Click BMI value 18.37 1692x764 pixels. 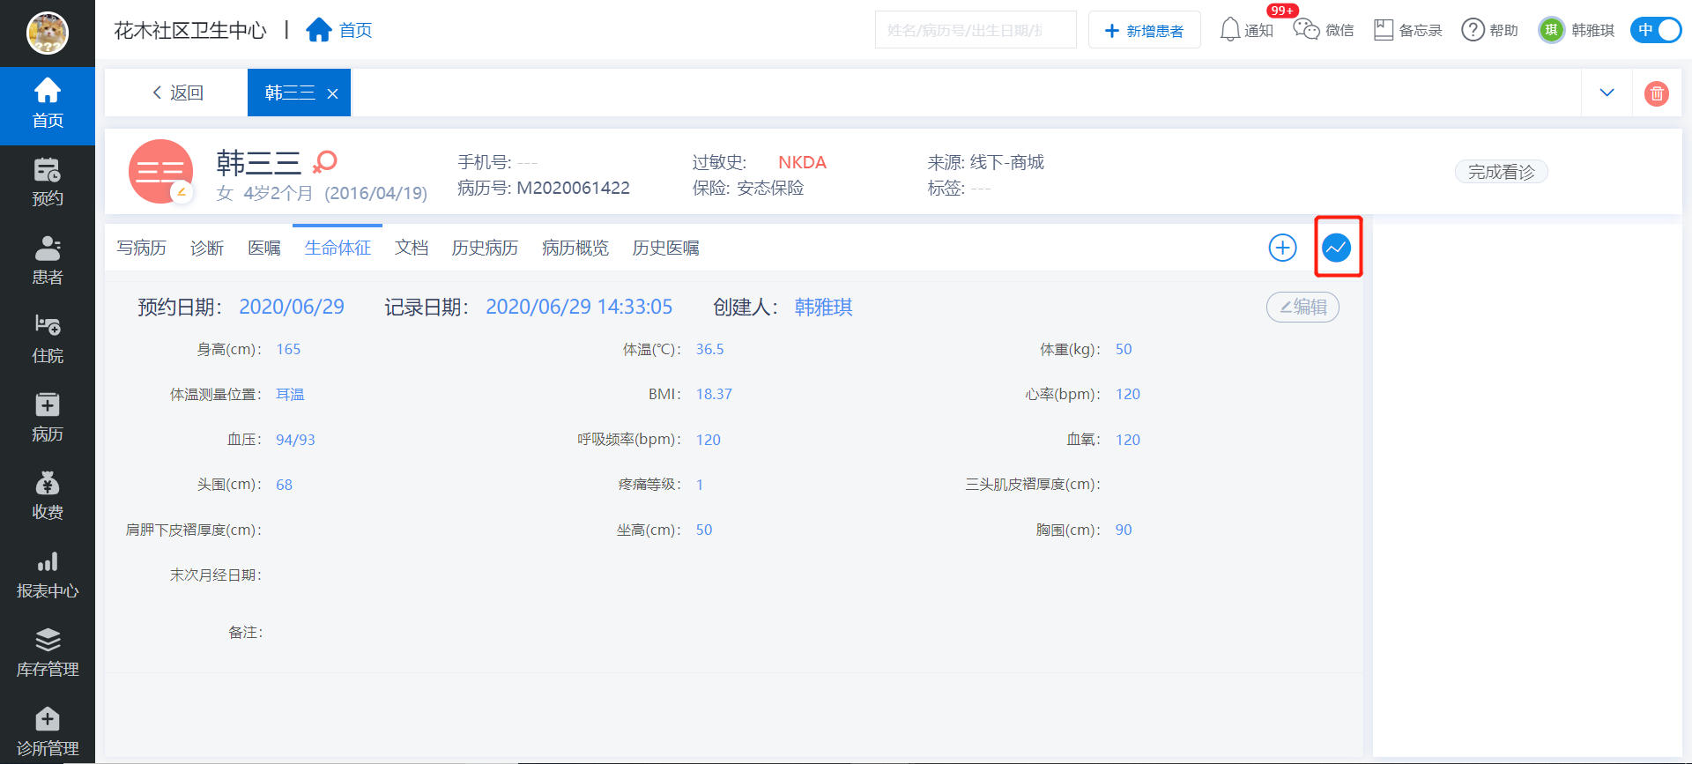click(x=714, y=394)
